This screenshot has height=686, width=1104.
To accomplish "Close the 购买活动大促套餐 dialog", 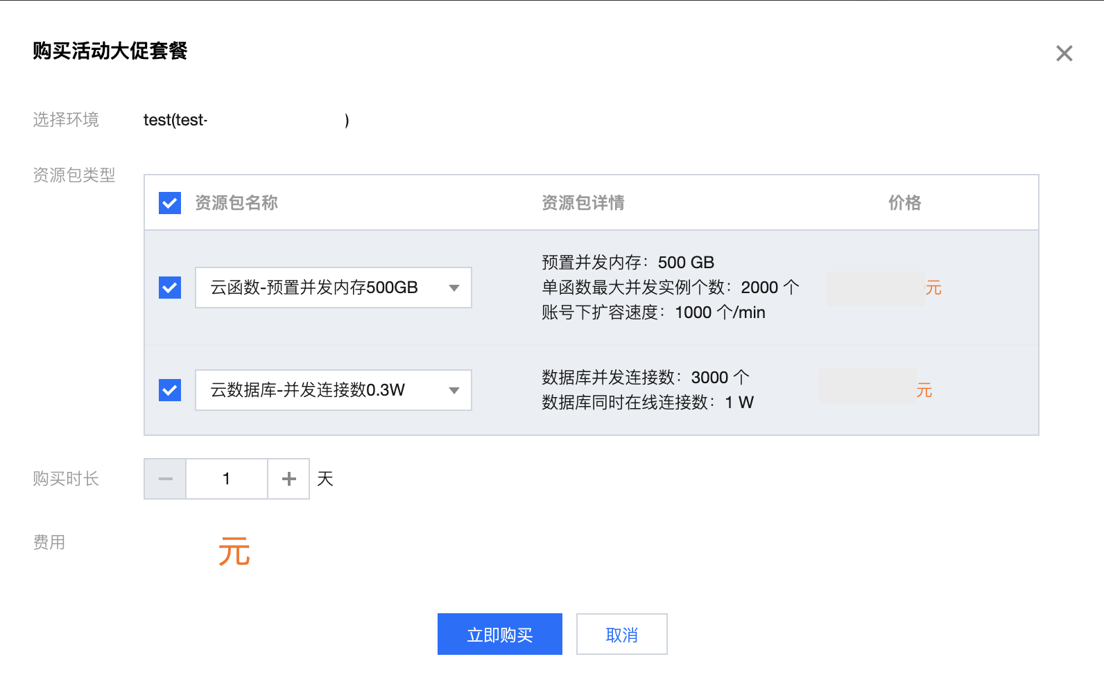I will point(1064,53).
